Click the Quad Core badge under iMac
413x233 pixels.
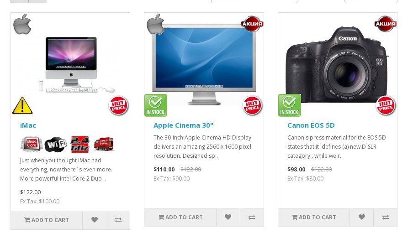click(32, 144)
